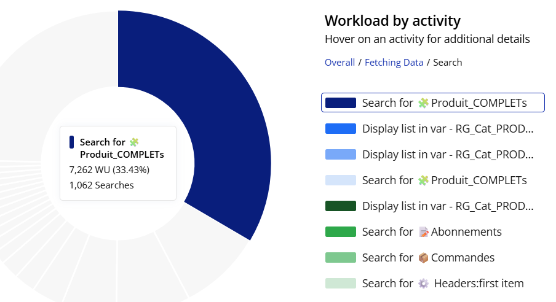Click the puzzle icon in the chart tooltip
Screen dimensions: 556x302
[x=134, y=142]
